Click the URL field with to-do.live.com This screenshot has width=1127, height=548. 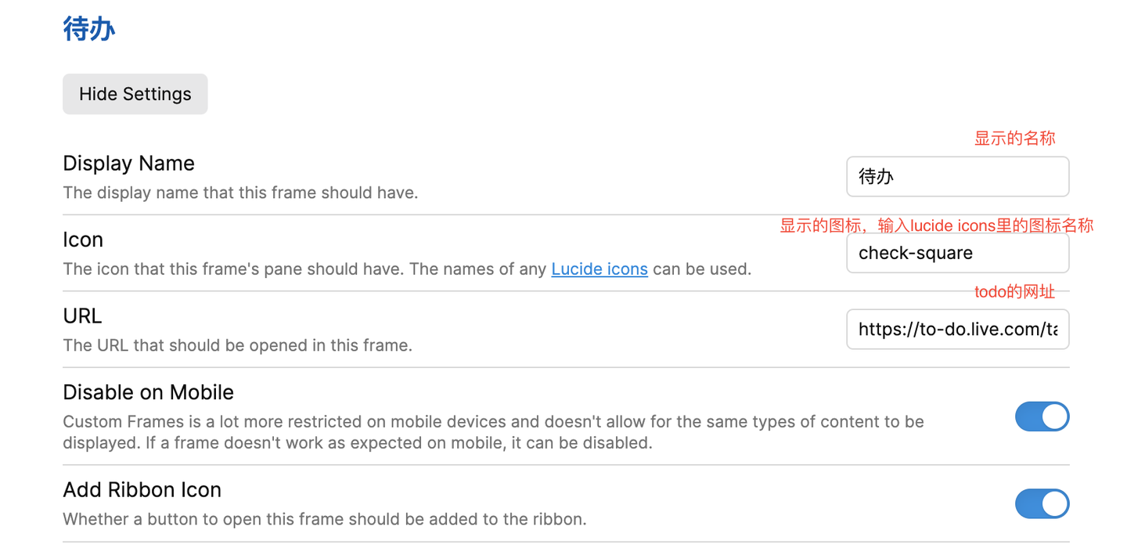click(957, 330)
